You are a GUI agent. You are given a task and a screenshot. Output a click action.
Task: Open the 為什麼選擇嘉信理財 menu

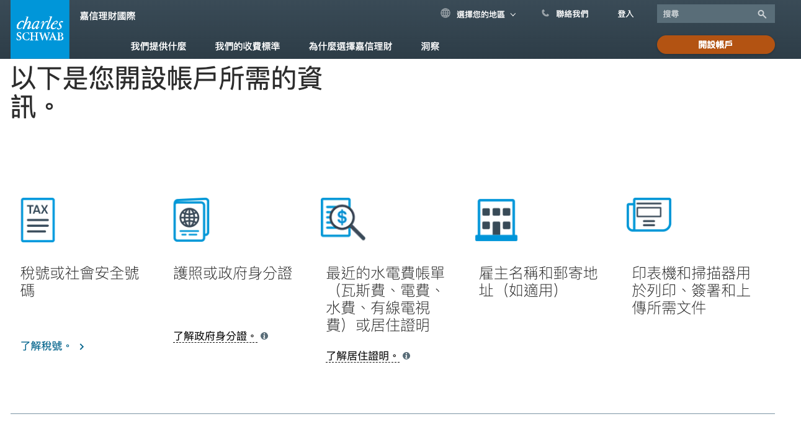tap(352, 45)
